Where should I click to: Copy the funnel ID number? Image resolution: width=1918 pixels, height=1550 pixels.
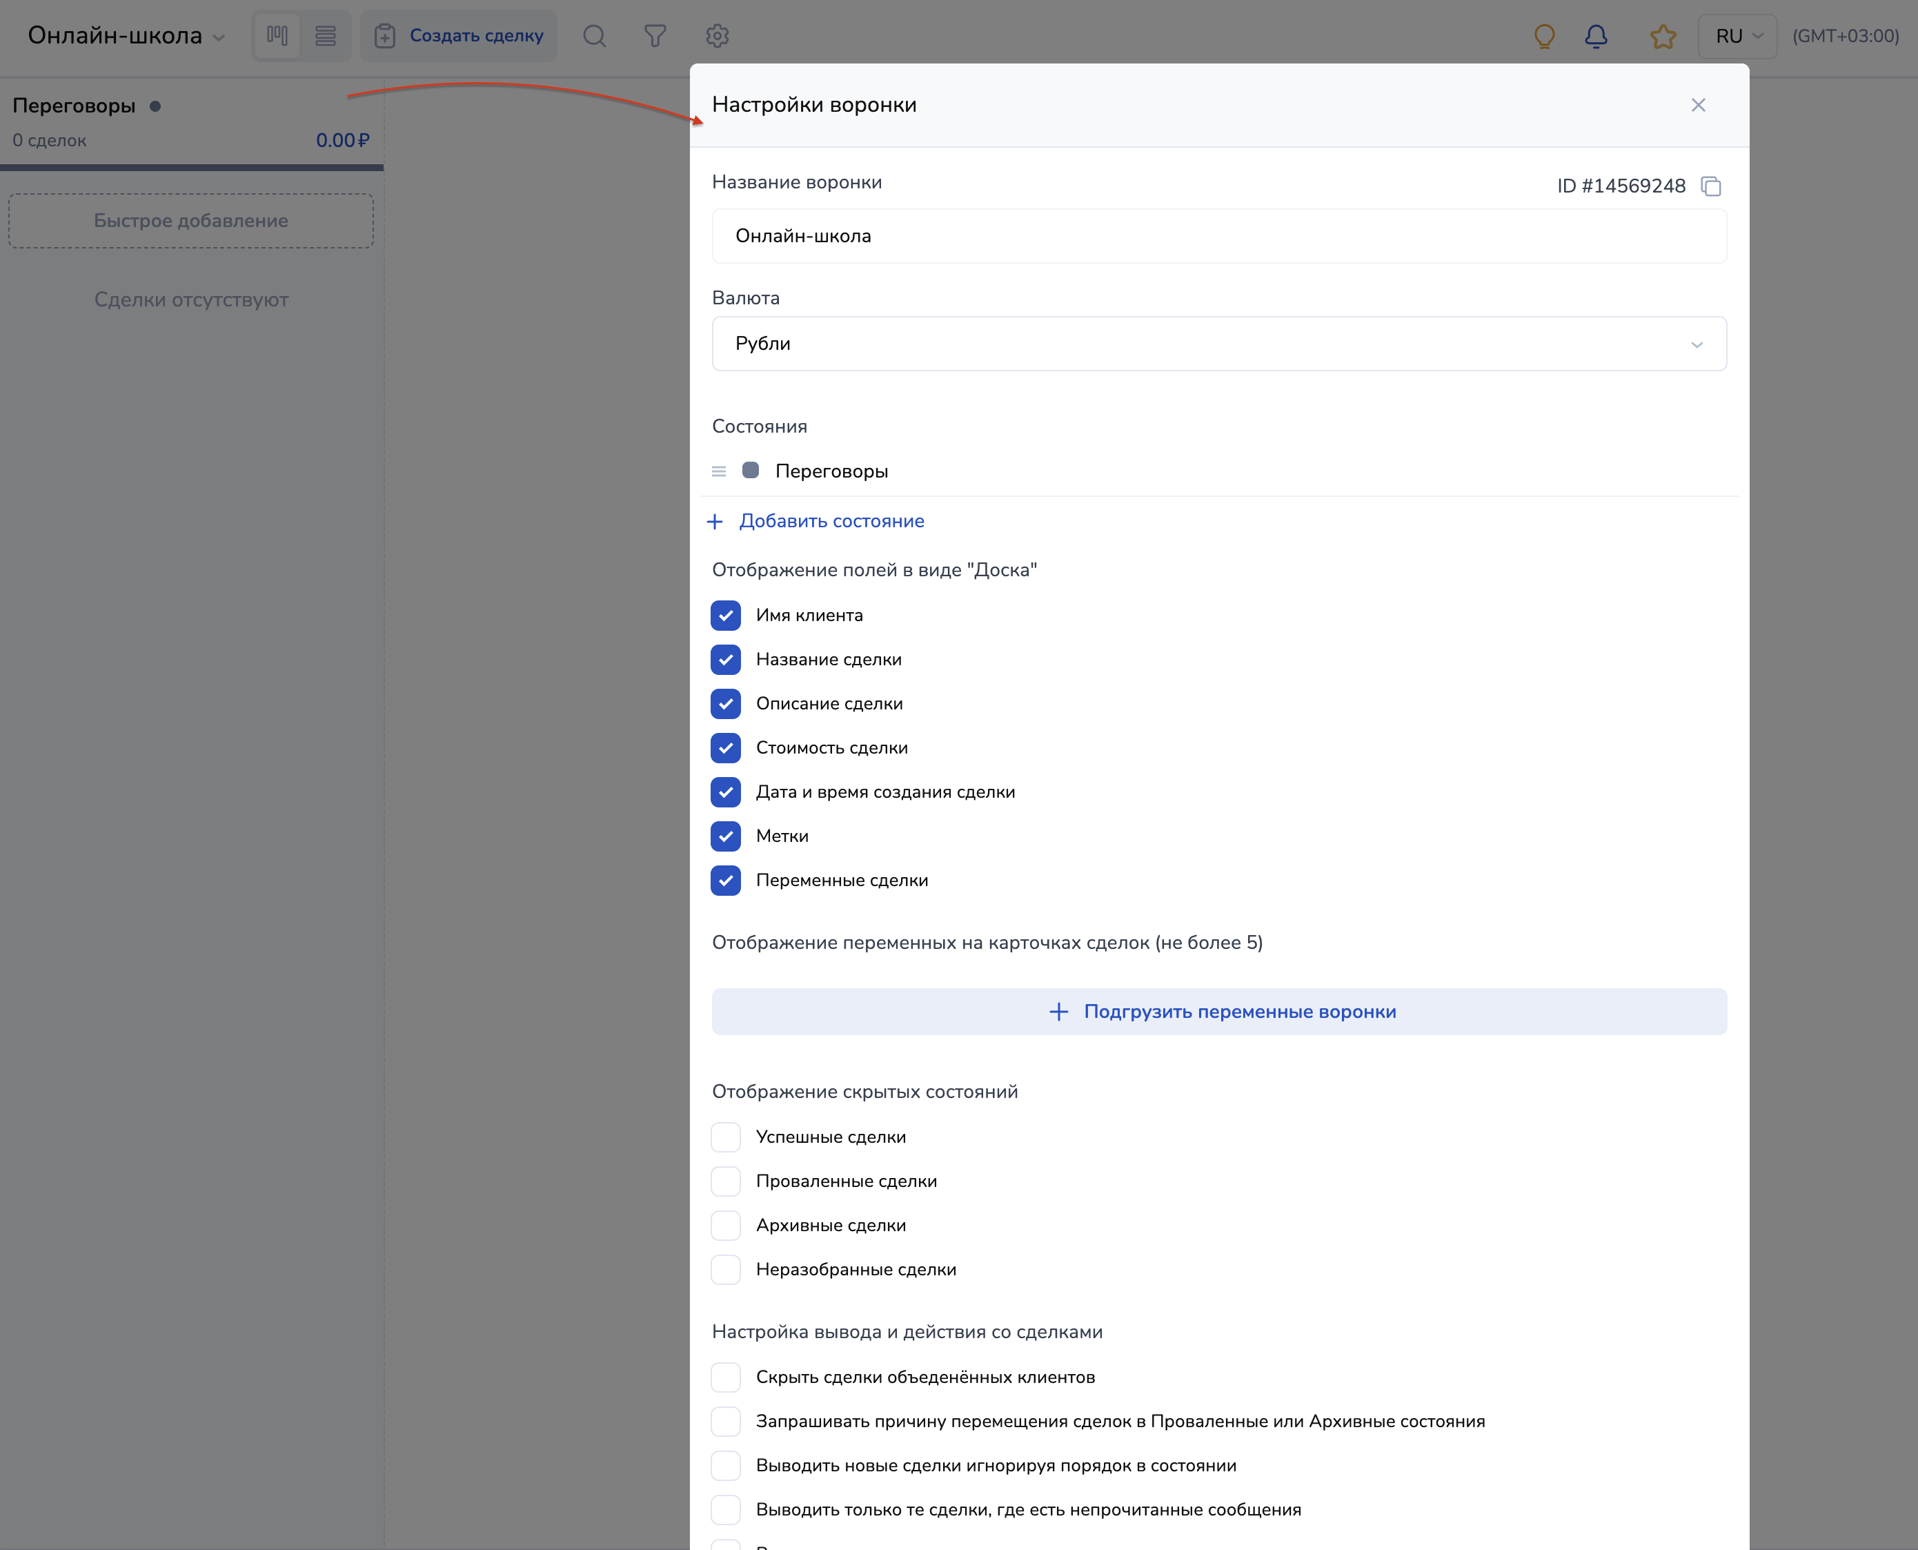[x=1711, y=186]
